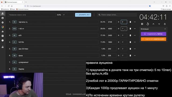Collapse the Интеграции panel
Viewport: 172px width, 97px height.
[165, 29]
